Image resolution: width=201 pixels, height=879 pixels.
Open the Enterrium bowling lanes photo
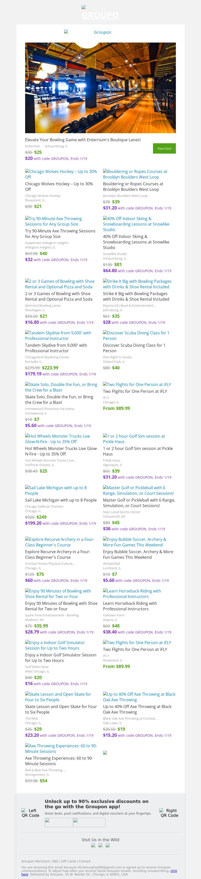[100, 88]
